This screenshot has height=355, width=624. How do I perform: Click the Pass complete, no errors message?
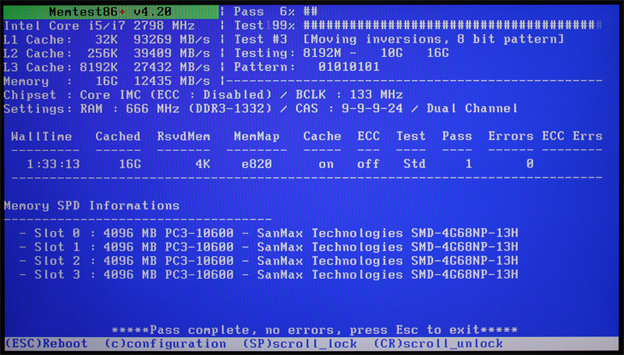pos(314,330)
